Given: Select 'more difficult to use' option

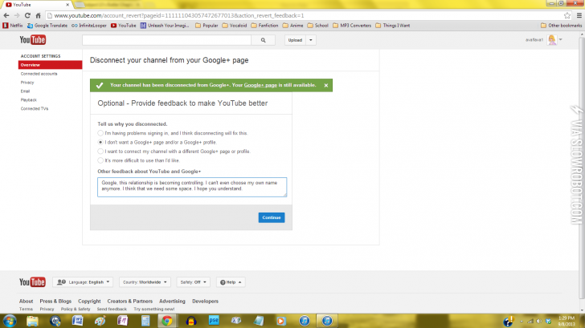Looking at the screenshot, I should coord(100,160).
